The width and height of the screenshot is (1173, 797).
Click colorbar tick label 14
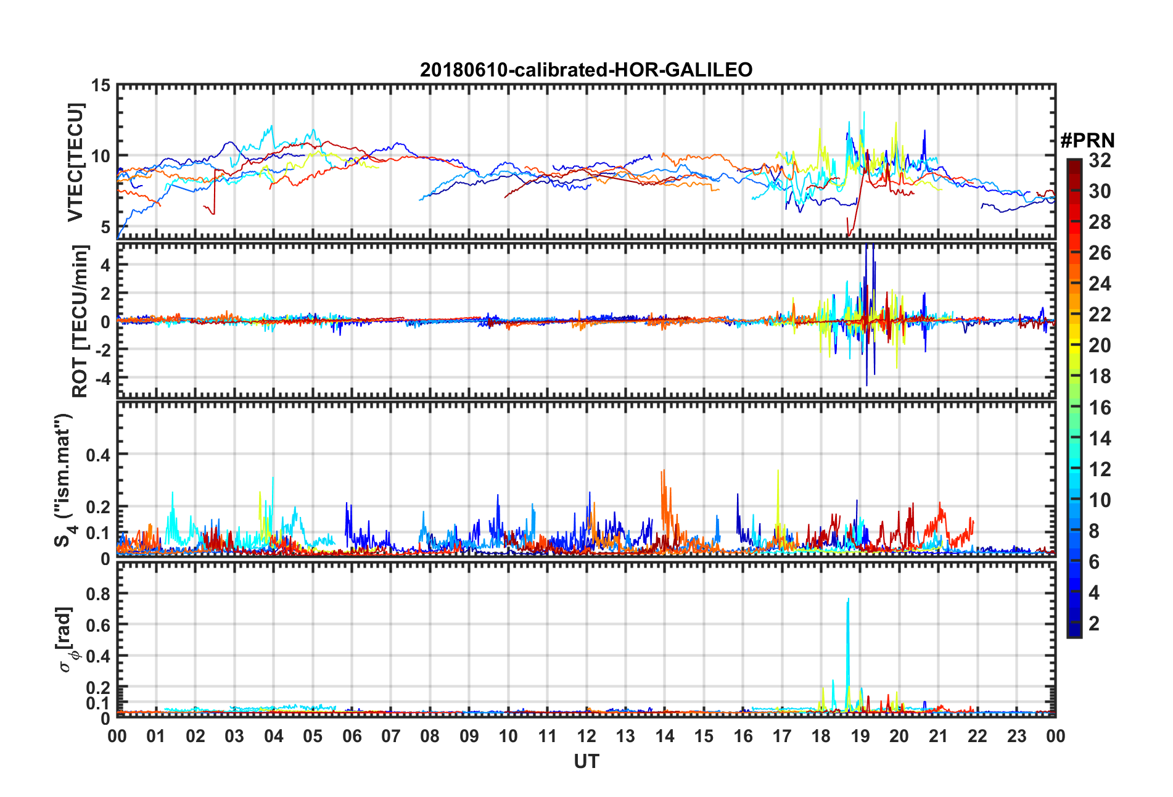[x=1100, y=439]
